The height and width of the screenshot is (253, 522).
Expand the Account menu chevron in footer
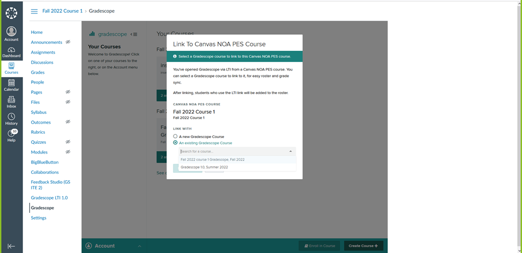[x=140, y=246]
